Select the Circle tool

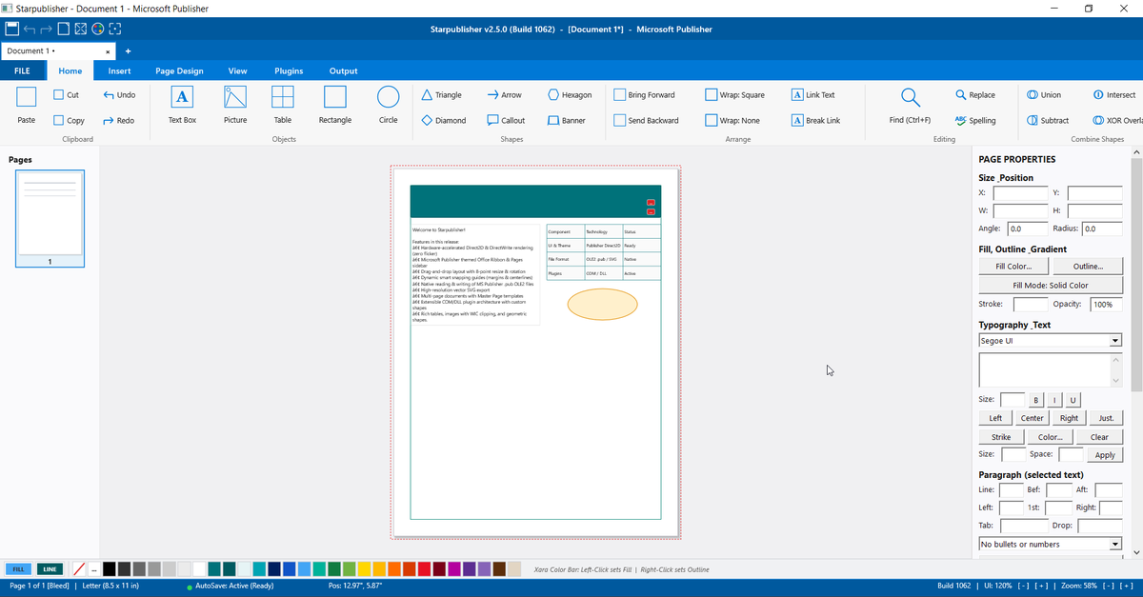pyautogui.click(x=389, y=104)
